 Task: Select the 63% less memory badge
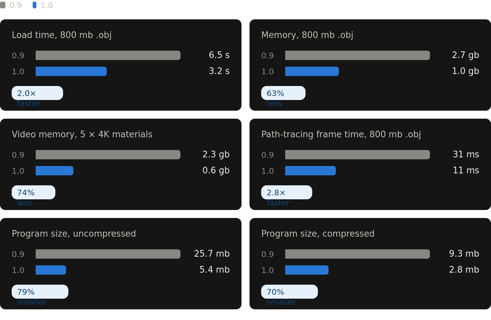(283, 93)
